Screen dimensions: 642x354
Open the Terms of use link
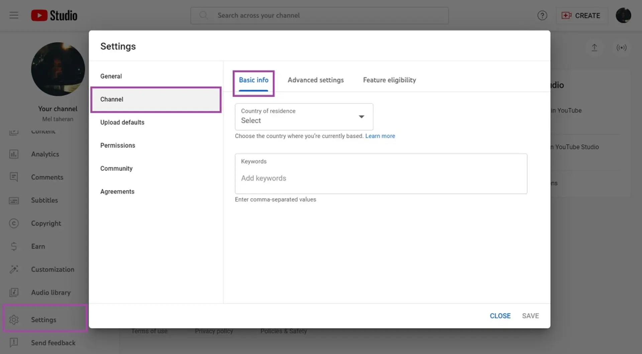pos(149,331)
